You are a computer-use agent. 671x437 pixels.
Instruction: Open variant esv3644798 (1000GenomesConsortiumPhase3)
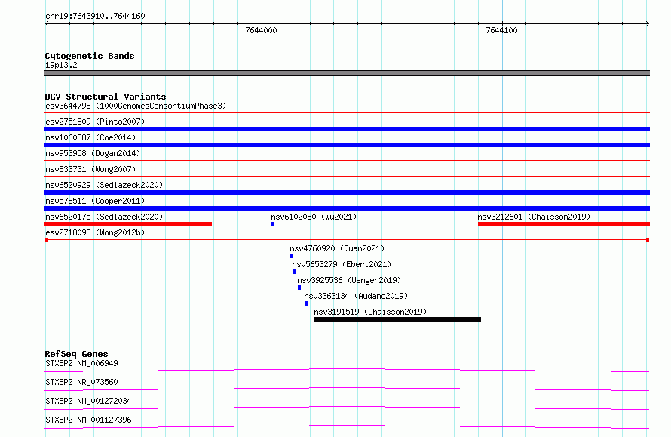136,106
